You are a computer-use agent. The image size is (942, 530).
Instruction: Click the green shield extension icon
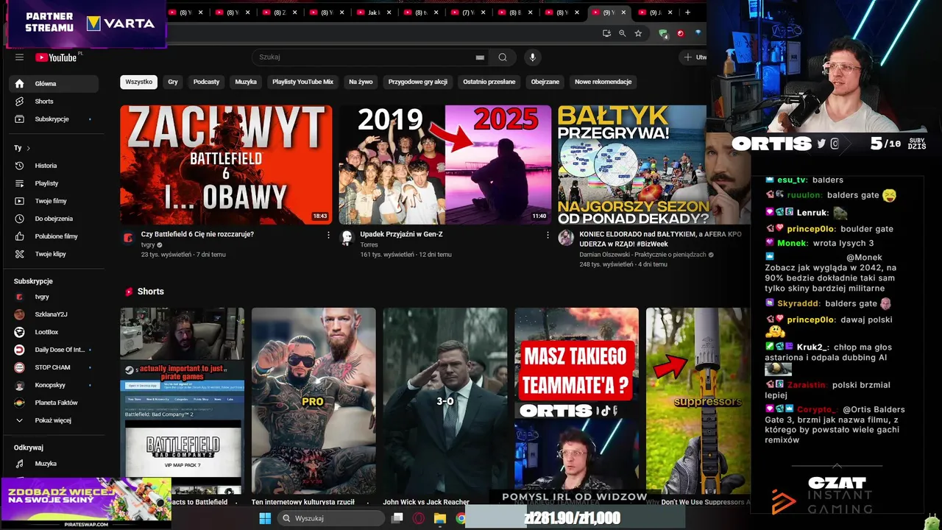pyautogui.click(x=663, y=33)
